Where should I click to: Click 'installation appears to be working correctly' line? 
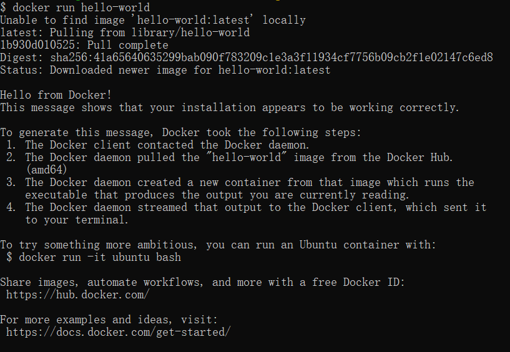230,107
